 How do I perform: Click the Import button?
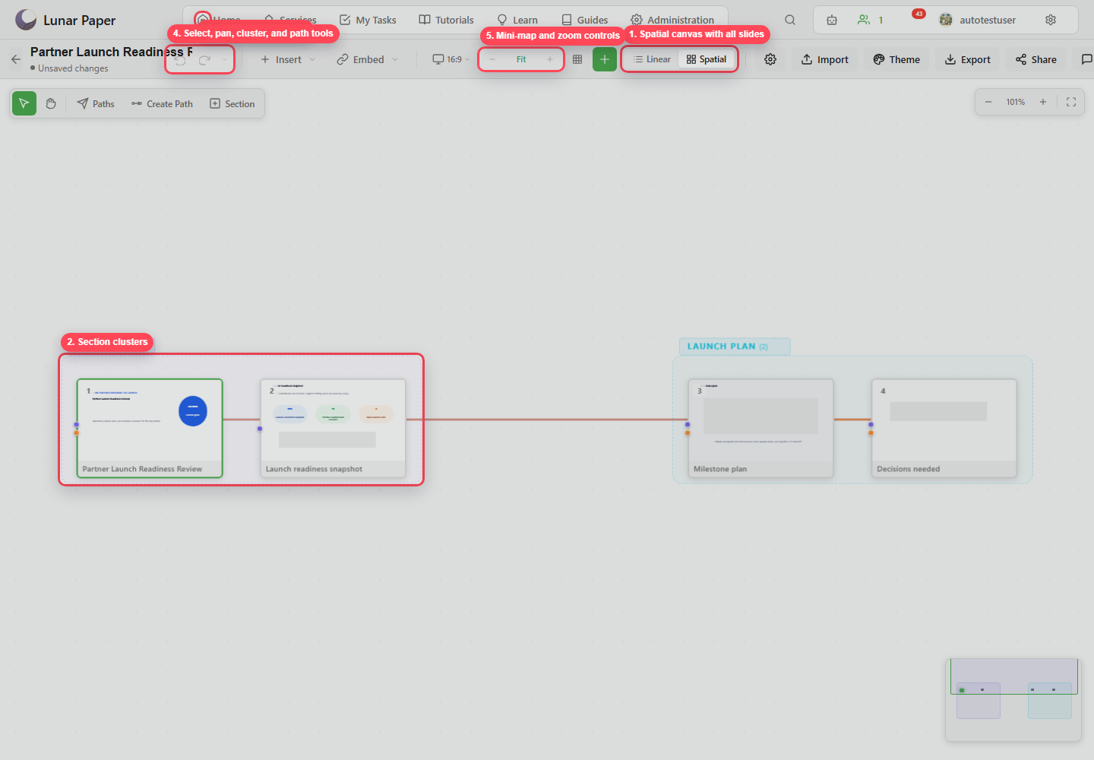click(x=825, y=59)
